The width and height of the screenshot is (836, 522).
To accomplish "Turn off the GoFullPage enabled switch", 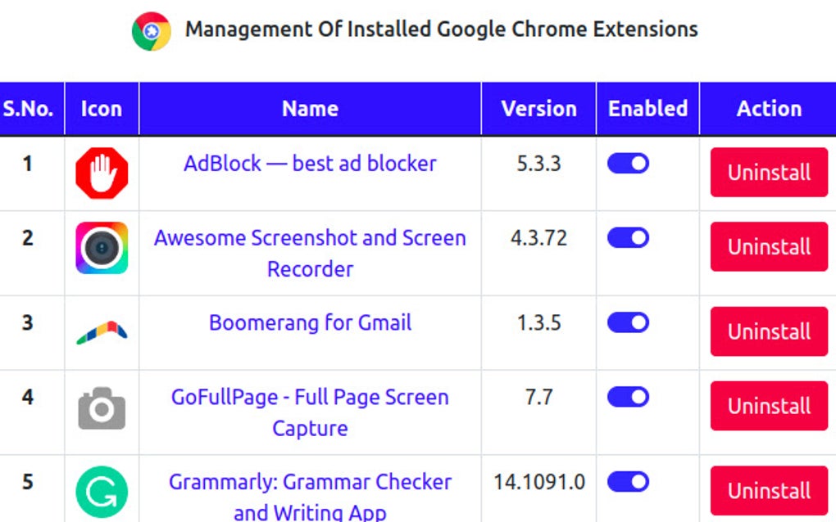I will (628, 397).
